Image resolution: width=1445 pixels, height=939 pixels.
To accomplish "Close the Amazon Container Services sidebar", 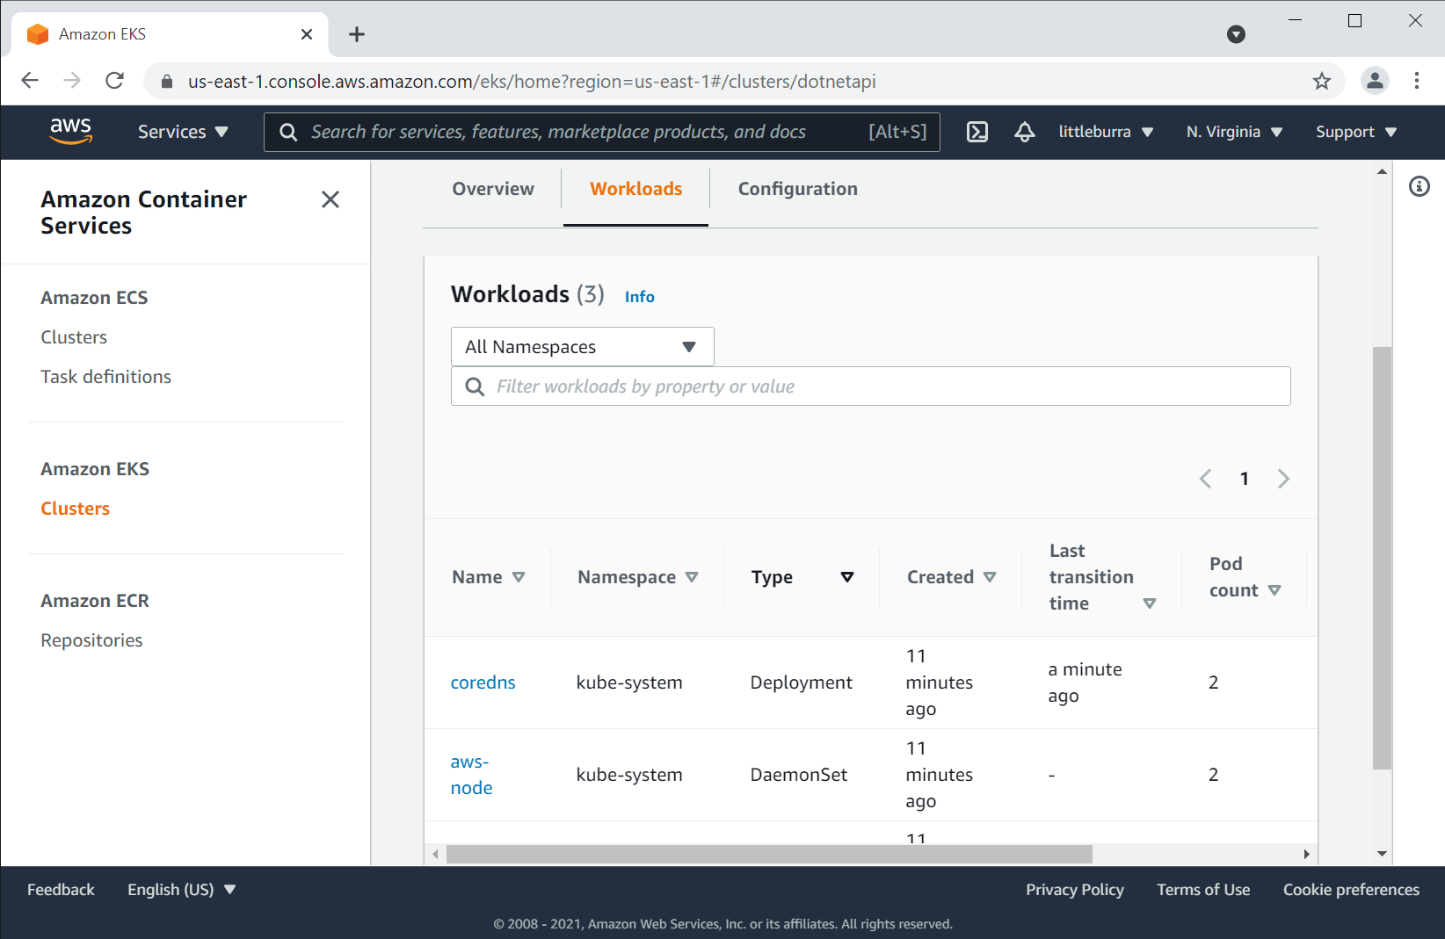I will pos(330,199).
